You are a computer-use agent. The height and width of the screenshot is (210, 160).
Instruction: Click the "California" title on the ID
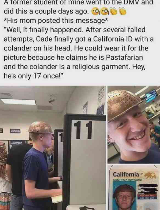(126, 174)
